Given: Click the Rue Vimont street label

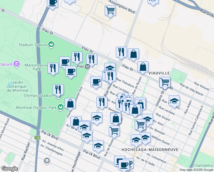Looking at the screenshot, I should pyautogui.click(x=202, y=86).
